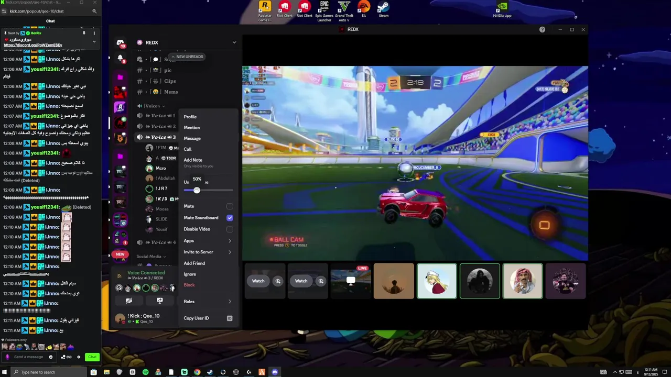The image size is (671, 377).
Task: Select Add Note in the context menu
Action: (x=208, y=163)
